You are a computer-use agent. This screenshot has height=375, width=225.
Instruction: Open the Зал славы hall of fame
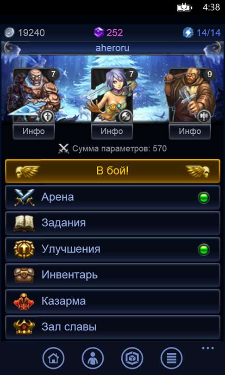[112, 327]
